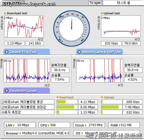Click the CPU 586 info box
Image resolution: width=144 pixels, height=140 pixels.
(54, 125)
